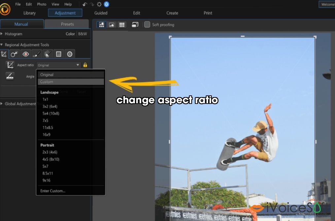Screen dimensions: 335x221
Task: Select the Radial Filter circle tool
Action: (70, 54)
